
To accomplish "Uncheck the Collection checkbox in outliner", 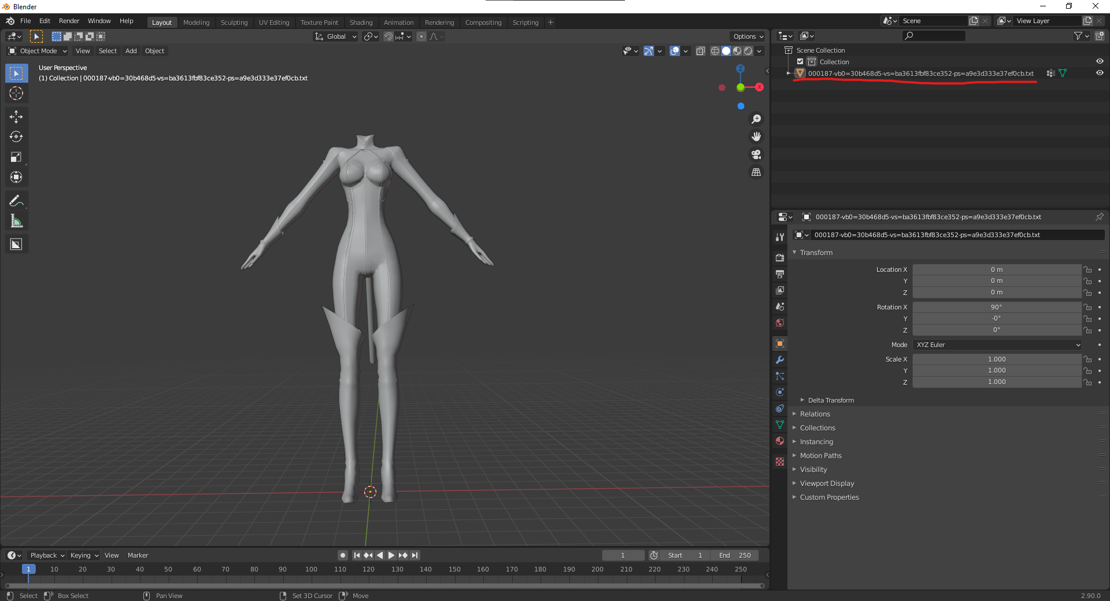I will (800, 62).
